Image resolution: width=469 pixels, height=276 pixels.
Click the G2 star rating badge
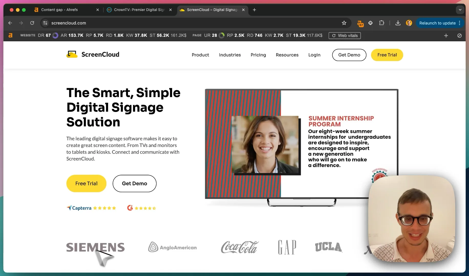(x=142, y=208)
